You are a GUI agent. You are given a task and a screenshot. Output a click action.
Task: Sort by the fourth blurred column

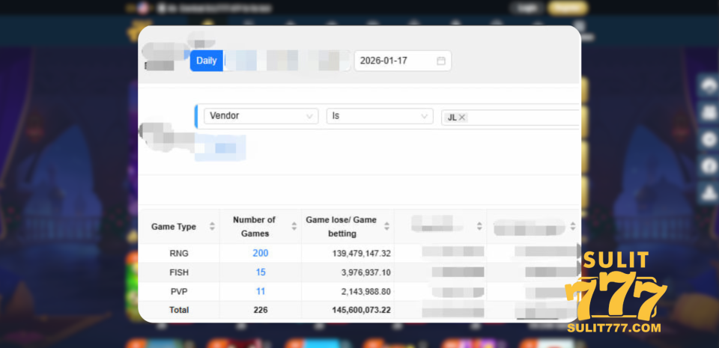point(479,226)
